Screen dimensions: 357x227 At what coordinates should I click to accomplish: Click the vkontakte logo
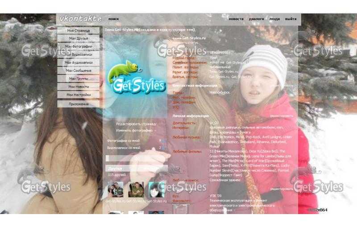point(81,19)
